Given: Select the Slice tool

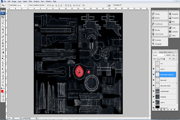Looking at the screenshot, I should click(3, 33).
